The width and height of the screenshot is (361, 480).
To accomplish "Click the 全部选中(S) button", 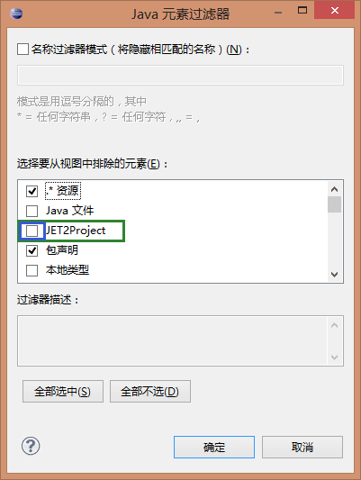I will tap(63, 391).
